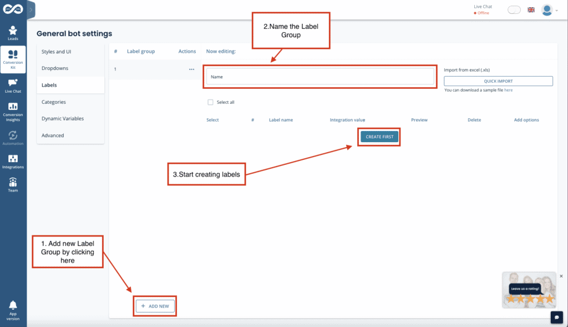The height and width of the screenshot is (327, 568).
Task: Check the Select all checkbox
Action: tap(210, 102)
